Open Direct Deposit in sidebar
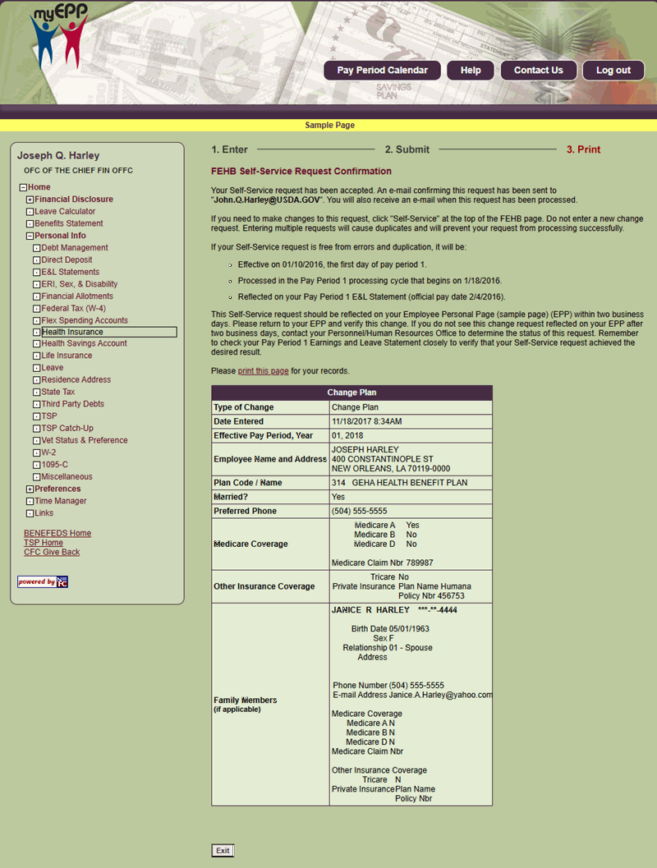Screen dimensions: 657x868 coord(67,260)
